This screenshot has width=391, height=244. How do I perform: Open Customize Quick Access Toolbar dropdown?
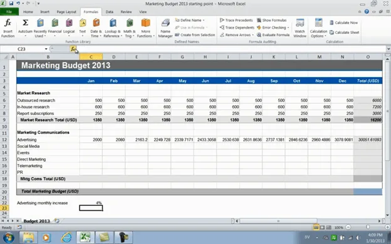click(38, 4)
